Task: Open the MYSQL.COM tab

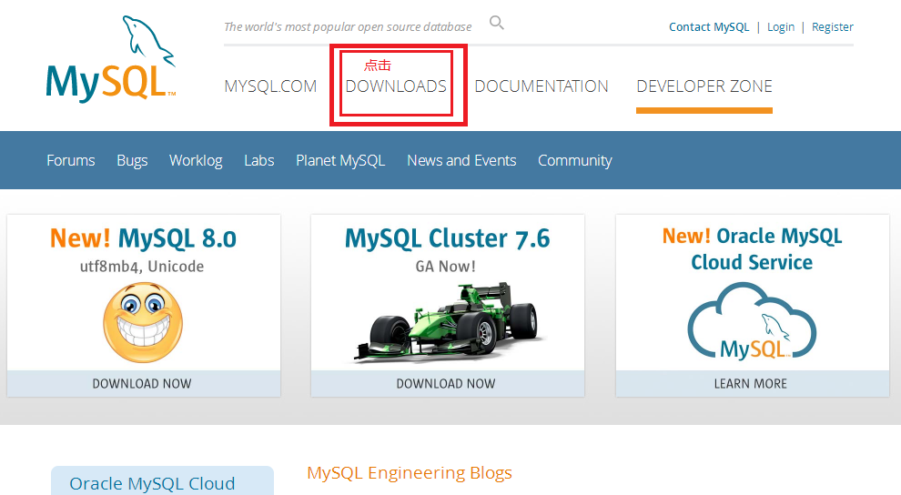Action: [x=270, y=86]
